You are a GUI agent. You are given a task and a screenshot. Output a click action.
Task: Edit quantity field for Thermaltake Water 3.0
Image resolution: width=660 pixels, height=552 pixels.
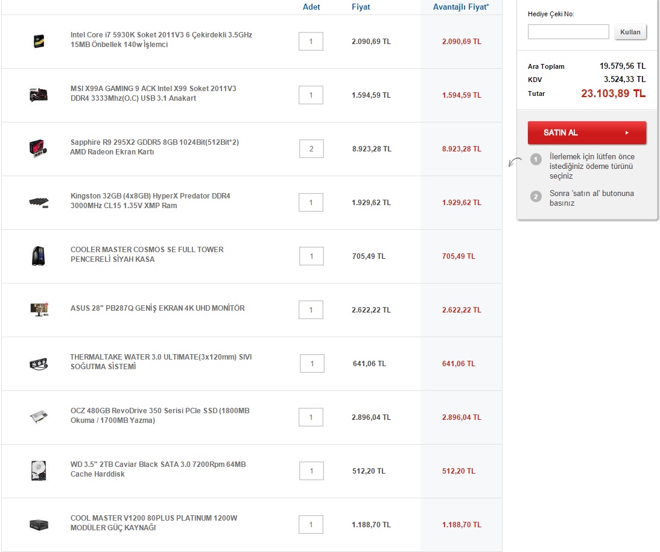[312, 363]
